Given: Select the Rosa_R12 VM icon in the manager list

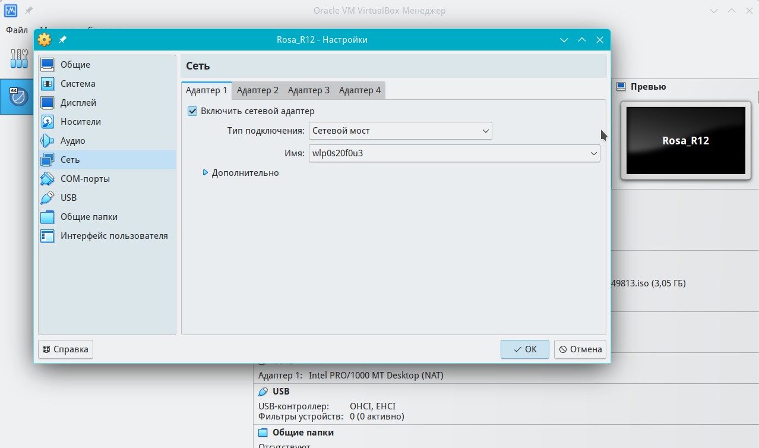Looking at the screenshot, I should (x=19, y=95).
